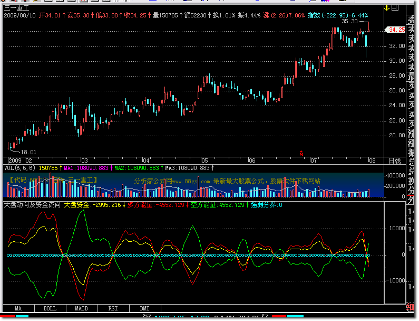
Task: Click the high price 高35.30 value
Action: pyautogui.click(x=79, y=15)
